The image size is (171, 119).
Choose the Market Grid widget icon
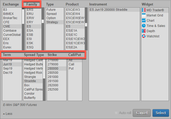click(x=144, y=15)
